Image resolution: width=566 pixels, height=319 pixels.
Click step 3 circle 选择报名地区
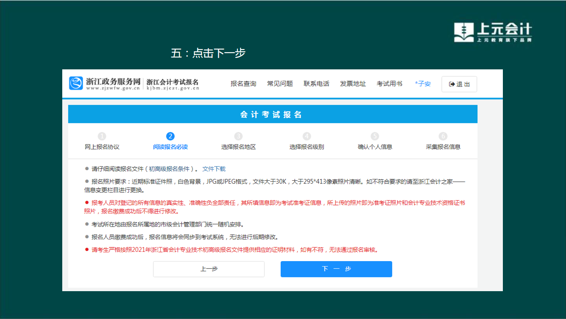click(x=238, y=136)
